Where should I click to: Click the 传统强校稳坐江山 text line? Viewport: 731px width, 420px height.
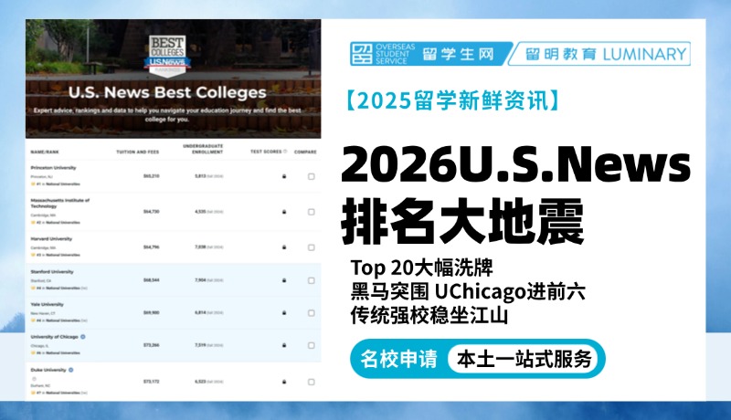(x=429, y=316)
